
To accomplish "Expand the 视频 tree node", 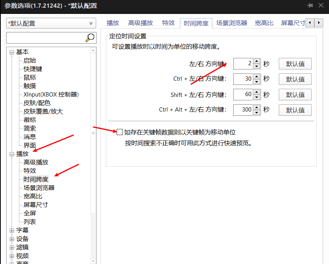I will (12, 256).
